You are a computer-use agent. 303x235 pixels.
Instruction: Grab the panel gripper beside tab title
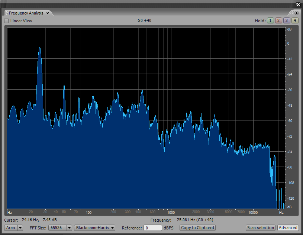point(6,13)
